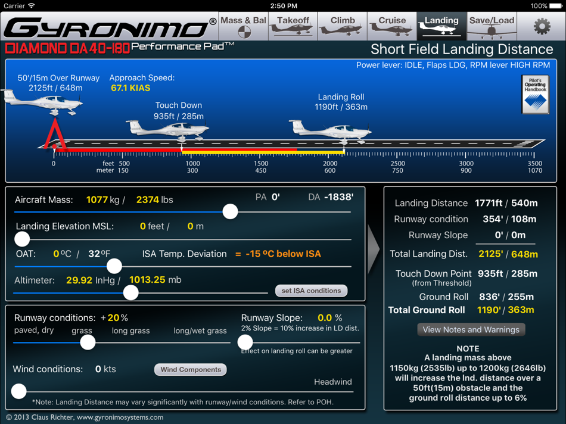Tap the '2:50 PM' clock in status bar

click(x=284, y=6)
